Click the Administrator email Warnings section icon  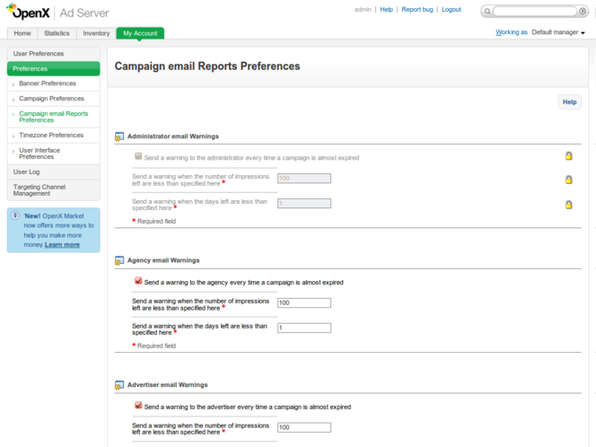pos(119,137)
